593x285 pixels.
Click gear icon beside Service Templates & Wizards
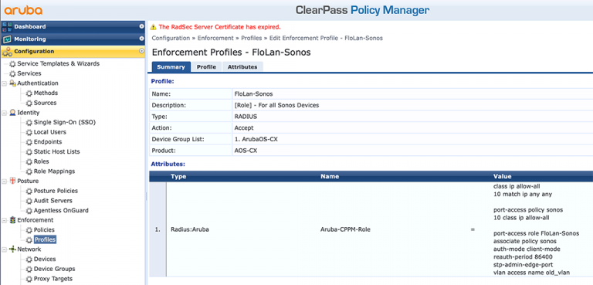coord(13,64)
